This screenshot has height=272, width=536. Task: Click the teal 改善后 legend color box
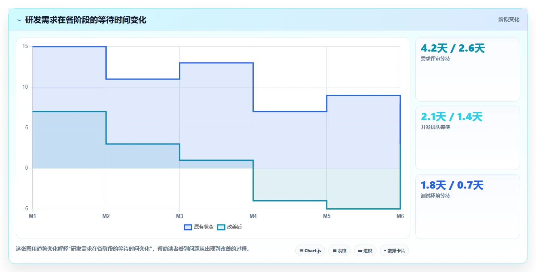click(221, 227)
